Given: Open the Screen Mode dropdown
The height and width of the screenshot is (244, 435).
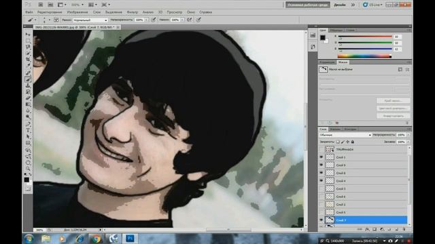Looking at the screenshot, I should click(106, 5).
